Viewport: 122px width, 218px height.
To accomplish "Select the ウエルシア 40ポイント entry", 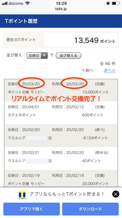I will (x=61, y=159).
